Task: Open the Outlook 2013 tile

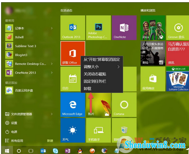Action: (x=73, y=28)
